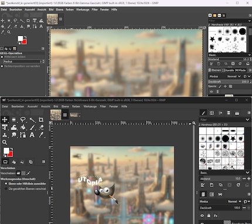This screenshot has width=252, height=224.
Task: Open the Modus Normal dropdown in lower window
Action: (234, 201)
